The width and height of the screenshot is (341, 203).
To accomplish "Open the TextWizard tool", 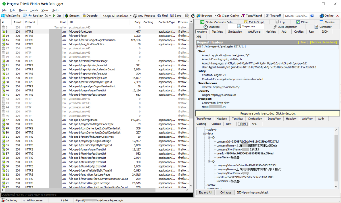I will pos(252,16).
